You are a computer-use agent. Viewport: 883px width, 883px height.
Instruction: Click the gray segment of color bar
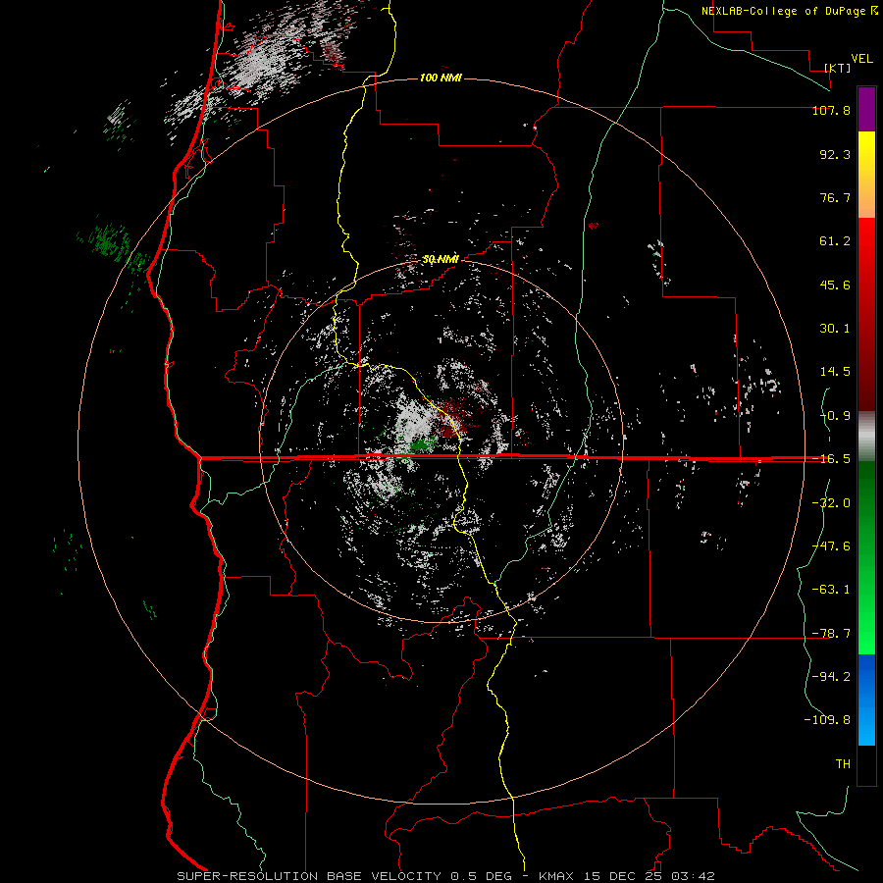click(866, 437)
